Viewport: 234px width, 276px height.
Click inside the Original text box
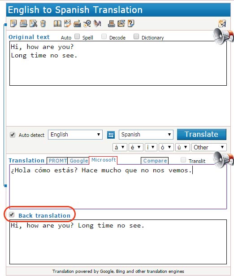[118, 63]
